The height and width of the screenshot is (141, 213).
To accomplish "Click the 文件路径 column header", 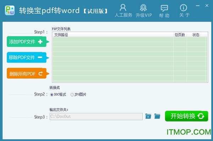I will point(113,35).
